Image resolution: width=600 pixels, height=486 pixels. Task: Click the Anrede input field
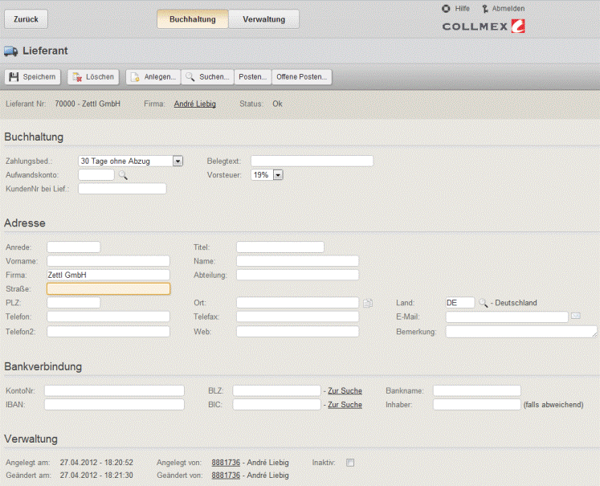pyautogui.click(x=73, y=247)
